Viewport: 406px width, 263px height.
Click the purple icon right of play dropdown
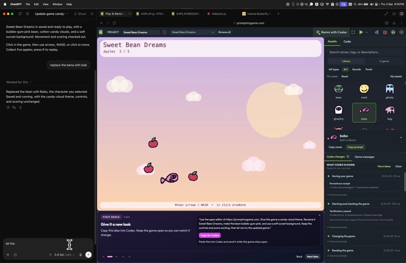coord(377,32)
